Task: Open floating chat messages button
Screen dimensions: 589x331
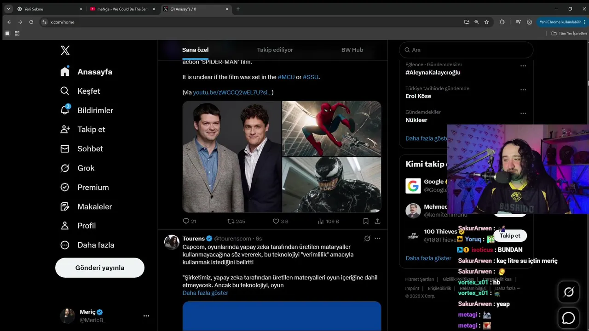Action: [x=569, y=318]
